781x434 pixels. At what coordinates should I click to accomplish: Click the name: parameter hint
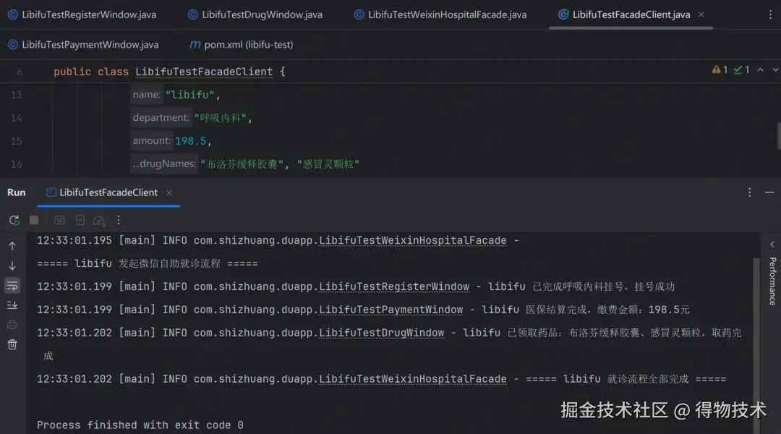coord(146,95)
